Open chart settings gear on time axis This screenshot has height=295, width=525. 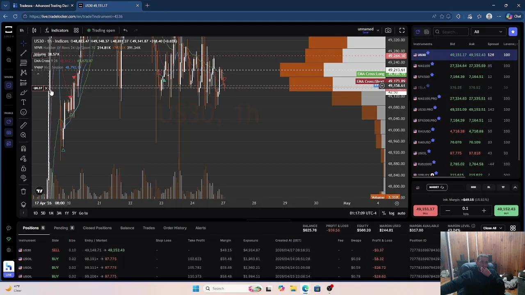(x=397, y=203)
